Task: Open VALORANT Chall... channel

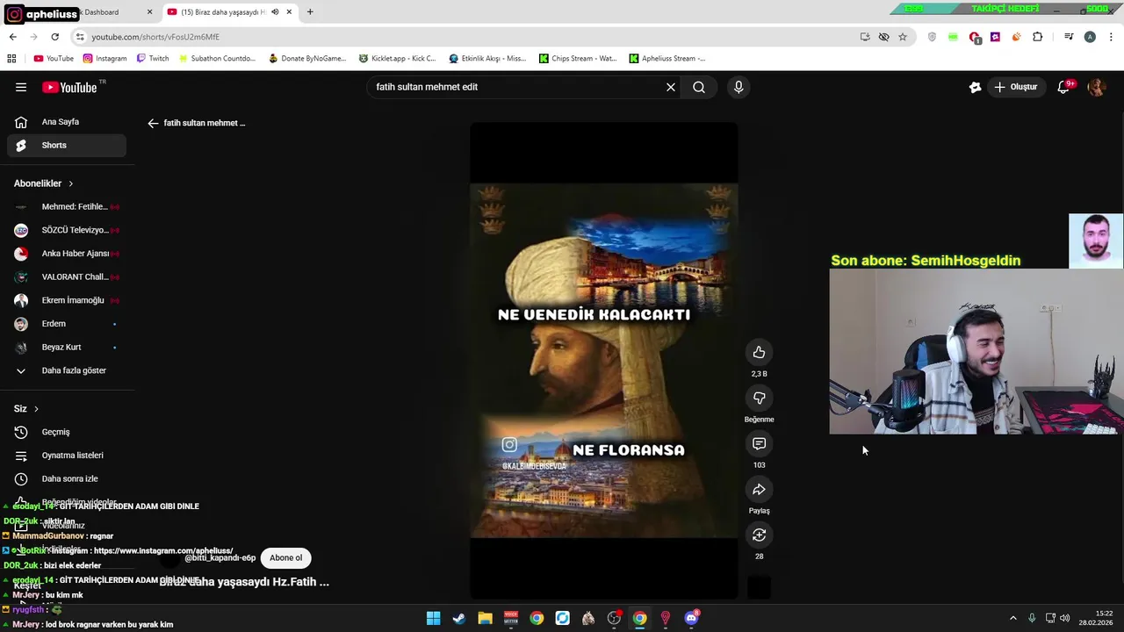Action: [x=67, y=276]
